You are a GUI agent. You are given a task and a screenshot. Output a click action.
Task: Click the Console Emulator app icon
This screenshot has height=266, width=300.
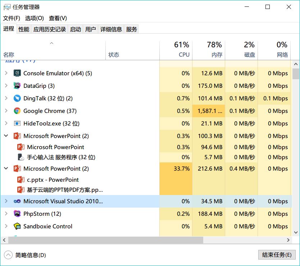[x=17, y=73]
